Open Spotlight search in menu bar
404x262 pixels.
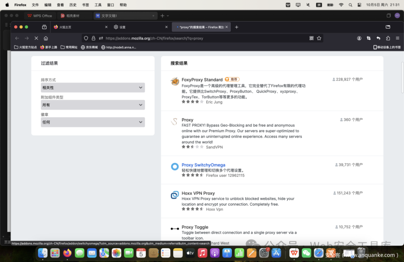(x=351, y=5)
